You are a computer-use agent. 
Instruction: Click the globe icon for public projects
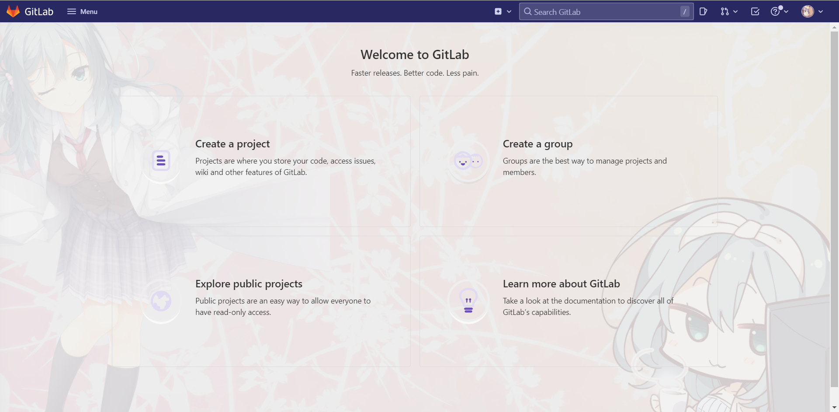161,301
